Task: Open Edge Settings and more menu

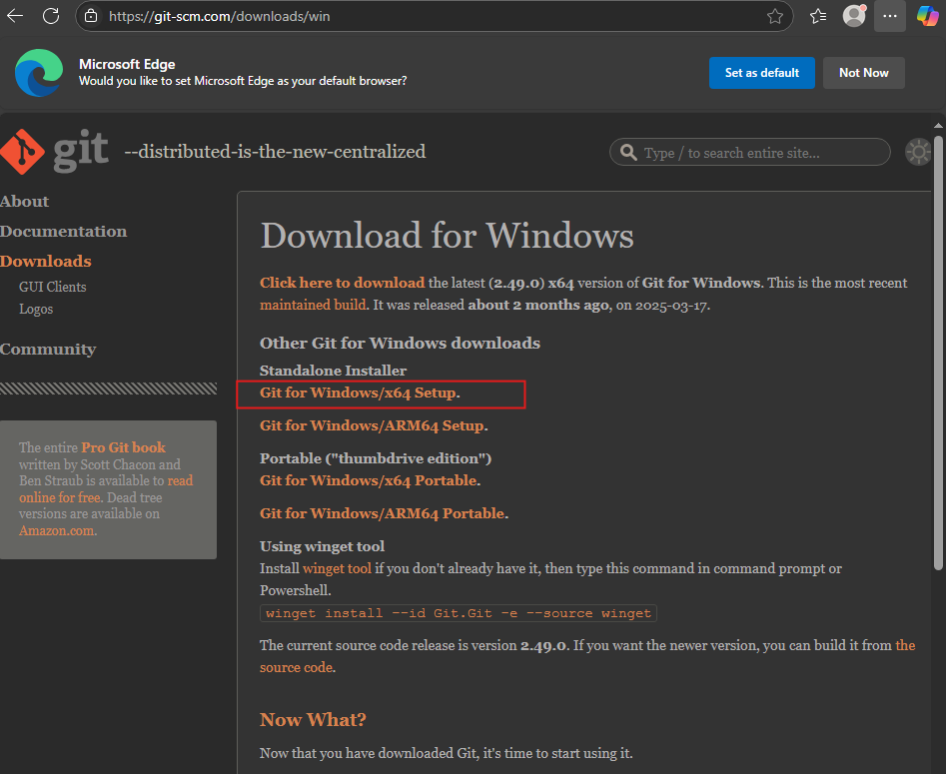Action: click(890, 16)
